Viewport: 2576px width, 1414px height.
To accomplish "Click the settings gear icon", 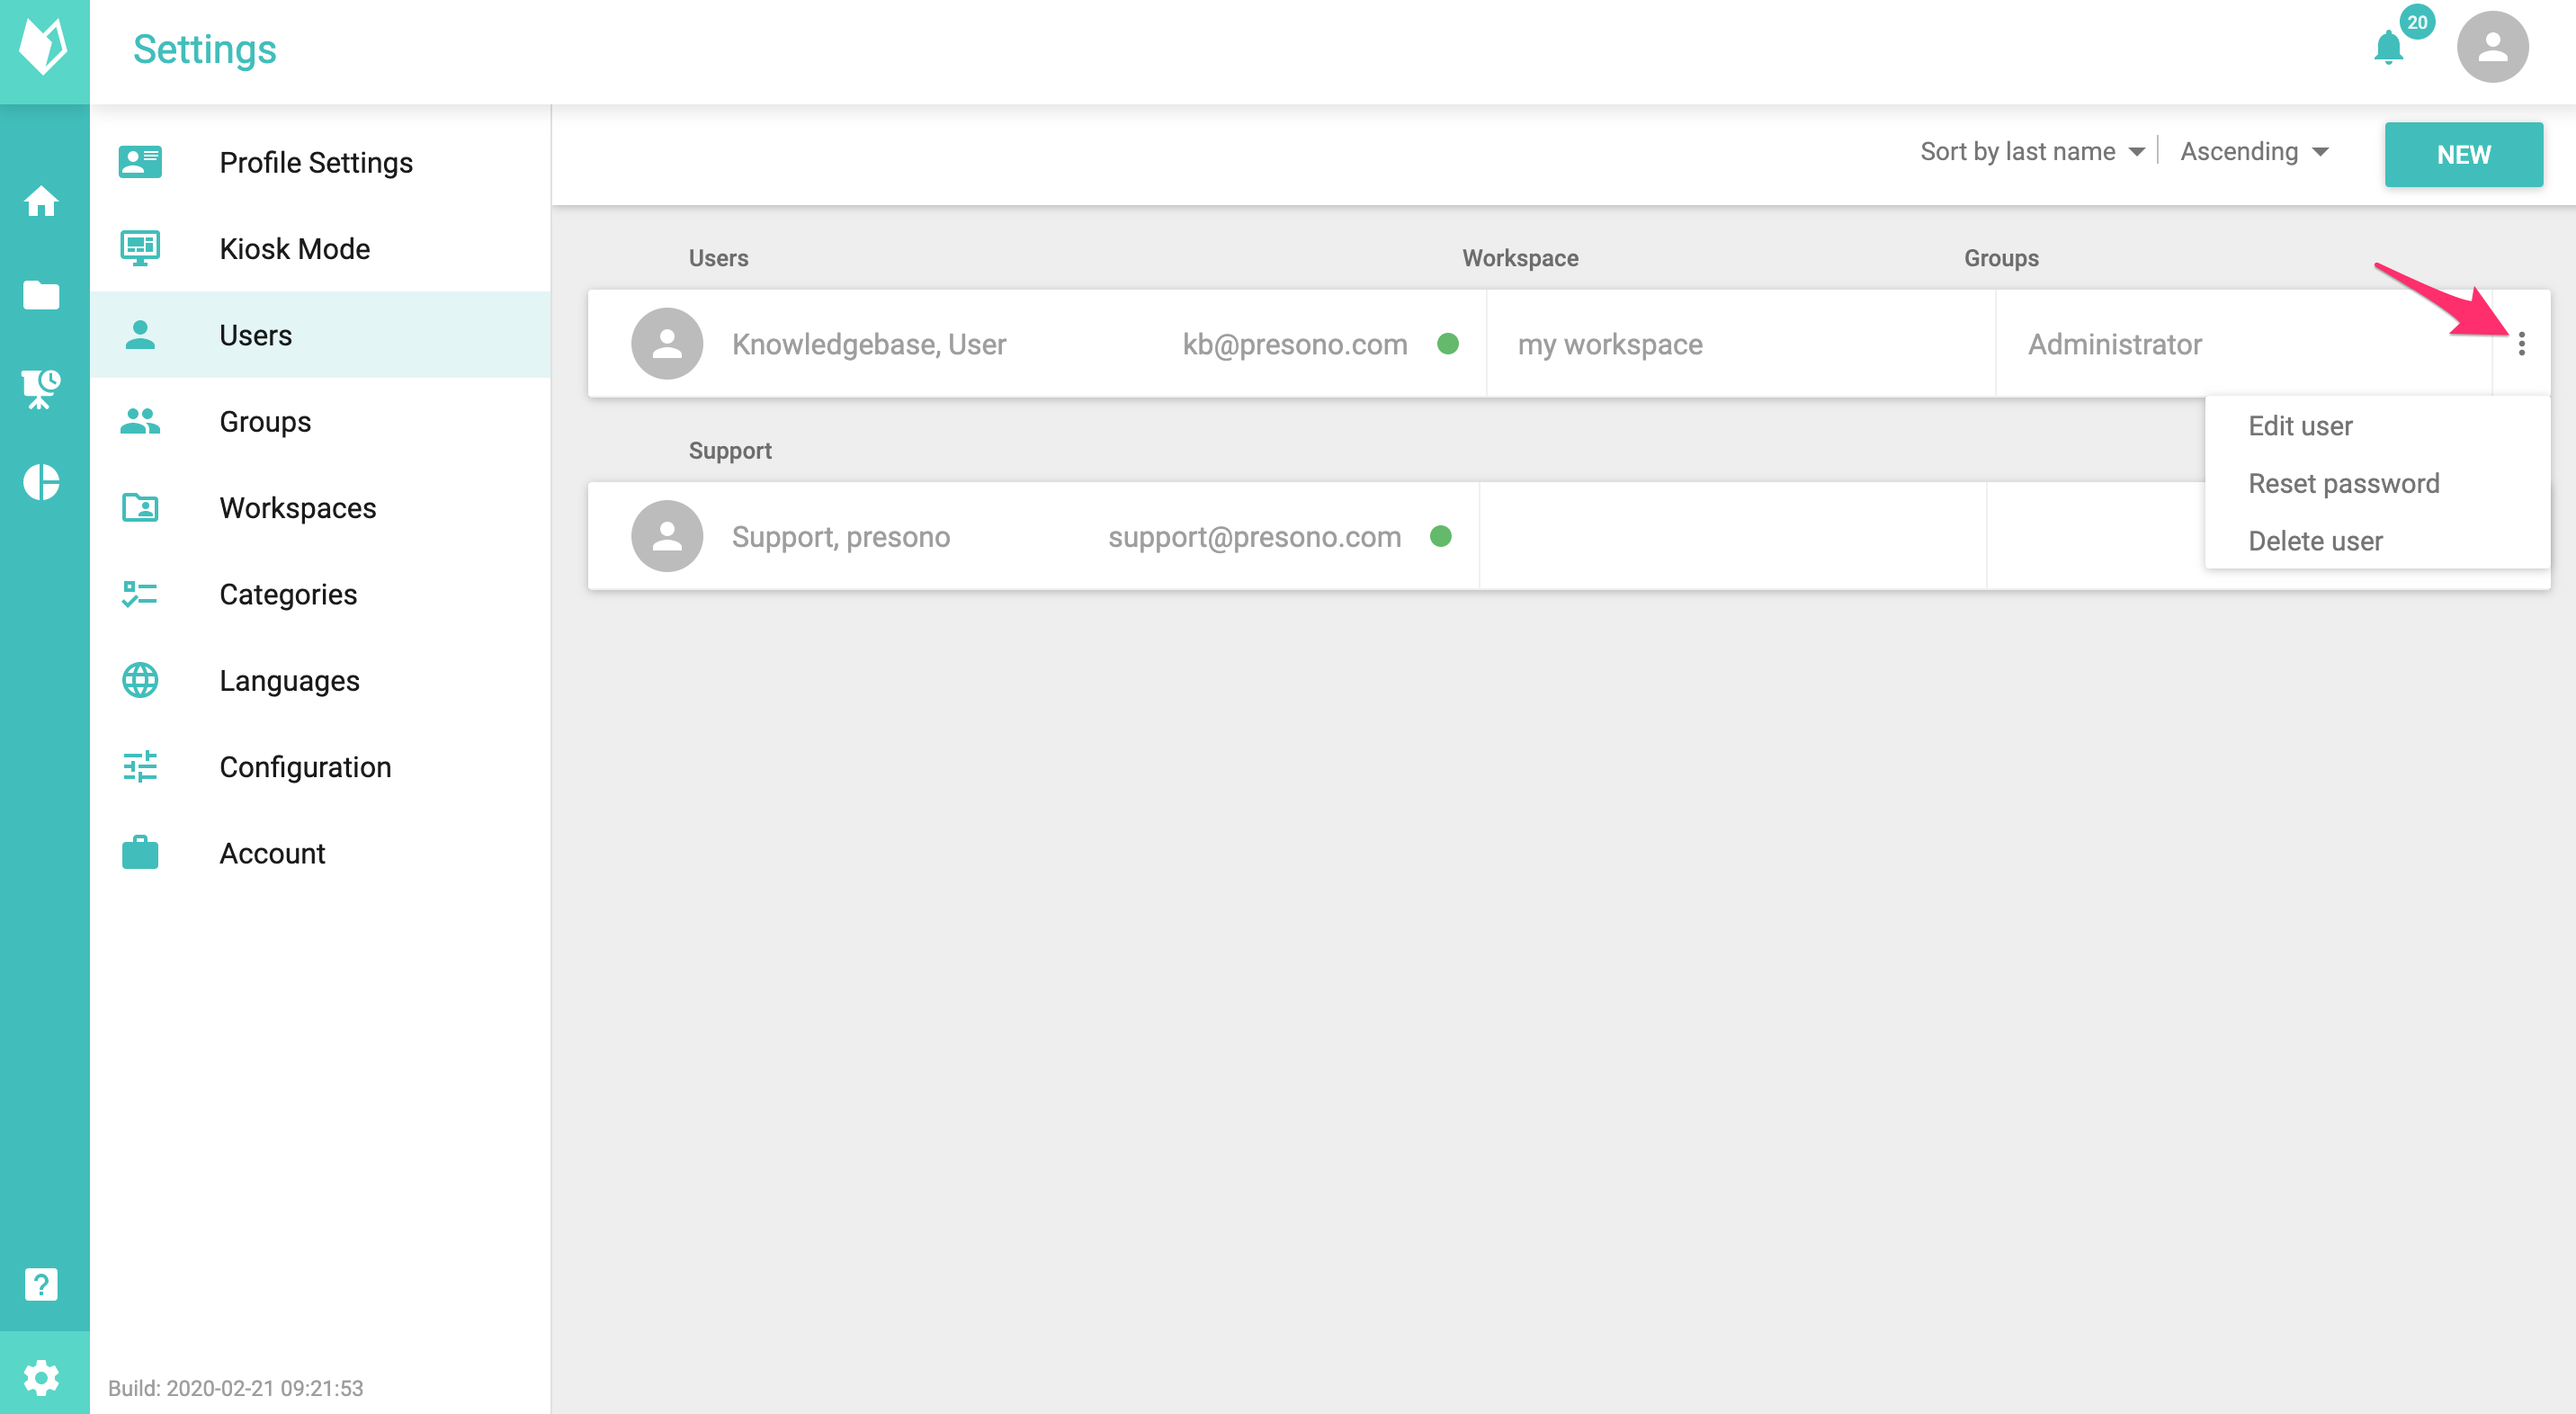I will (x=42, y=1377).
